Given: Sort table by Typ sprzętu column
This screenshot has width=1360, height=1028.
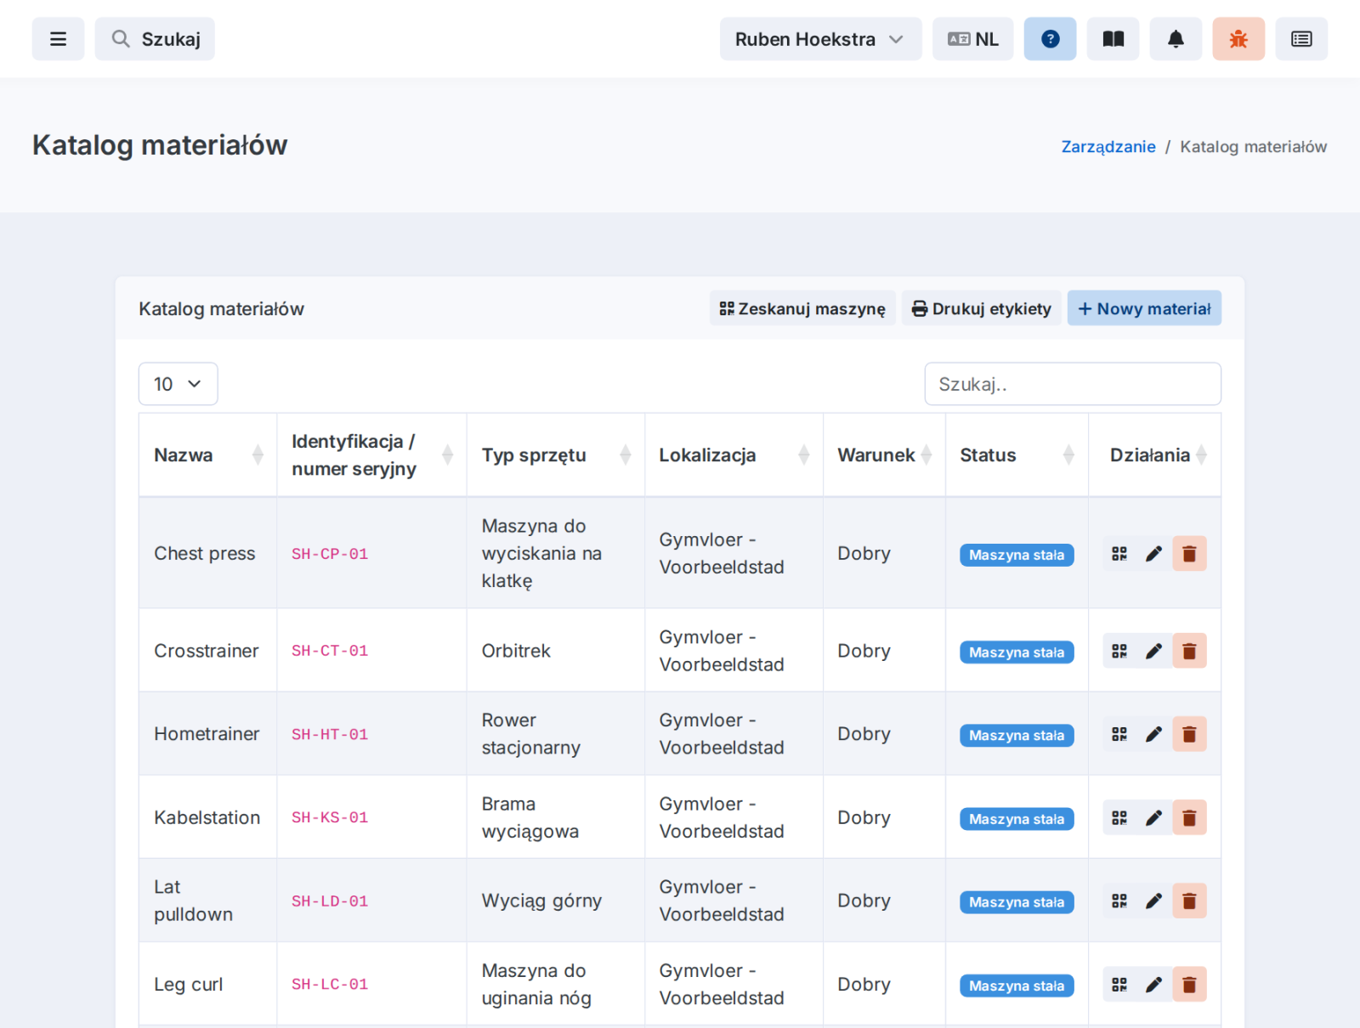Looking at the screenshot, I should point(556,455).
